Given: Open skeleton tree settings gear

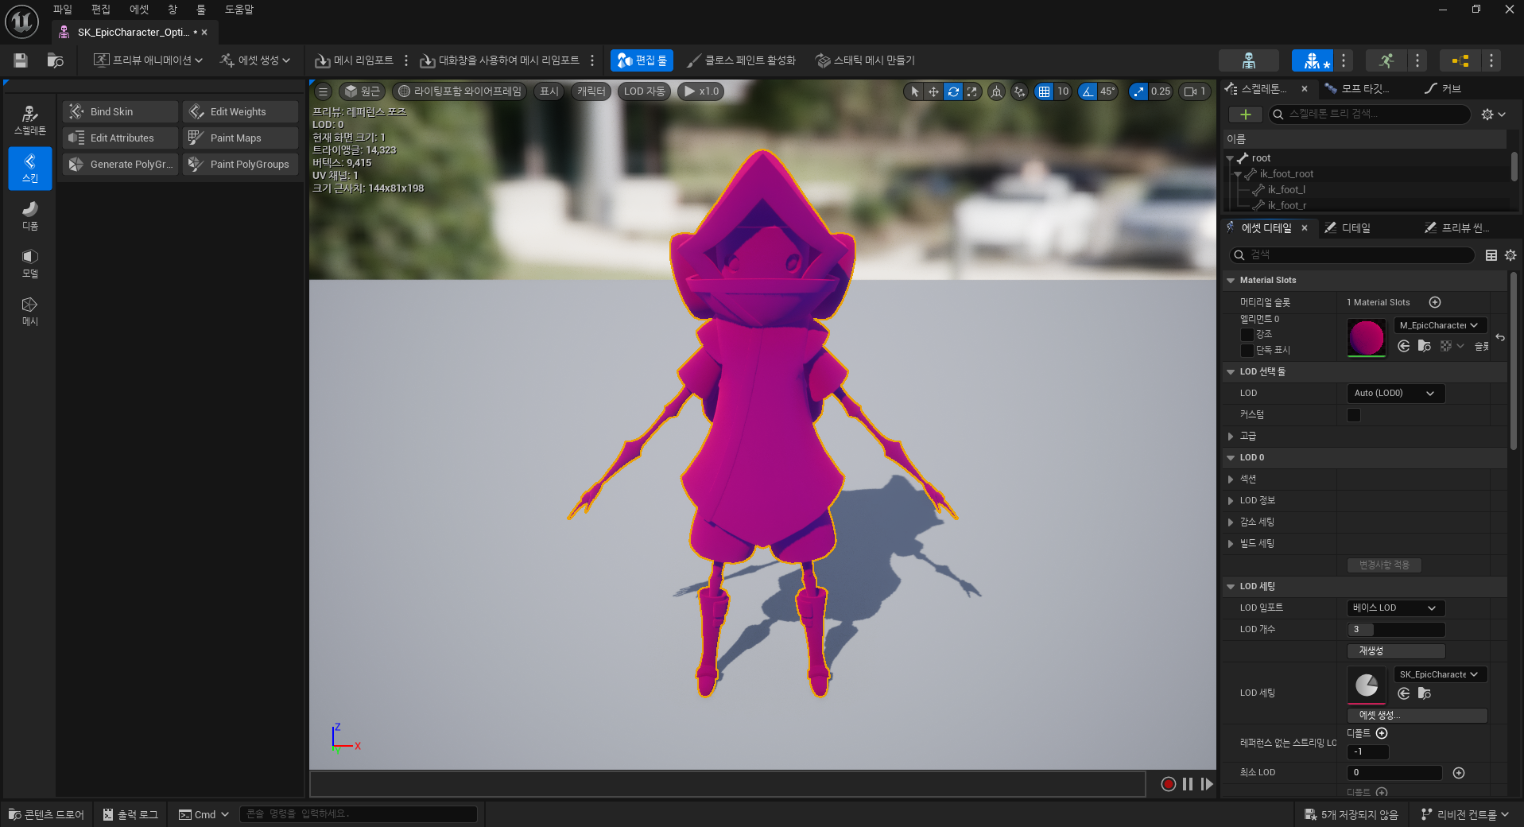Looking at the screenshot, I should point(1493,115).
